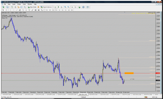
Task: Open the Charts menu
Action: point(19,4)
